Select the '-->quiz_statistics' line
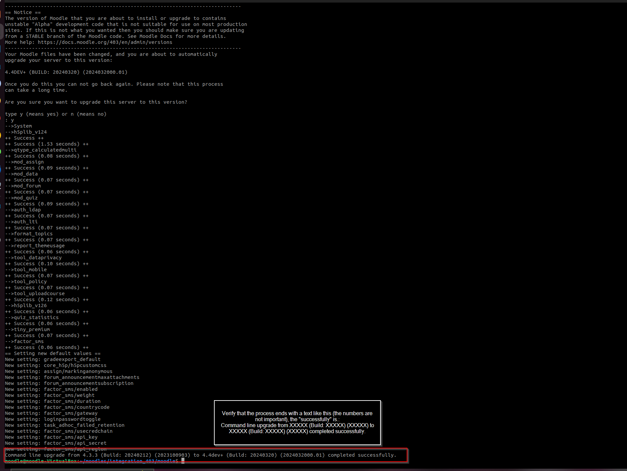The image size is (627, 471). (x=32, y=317)
